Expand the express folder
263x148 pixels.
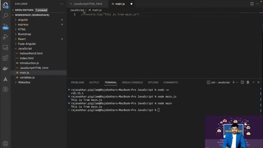point(23,25)
